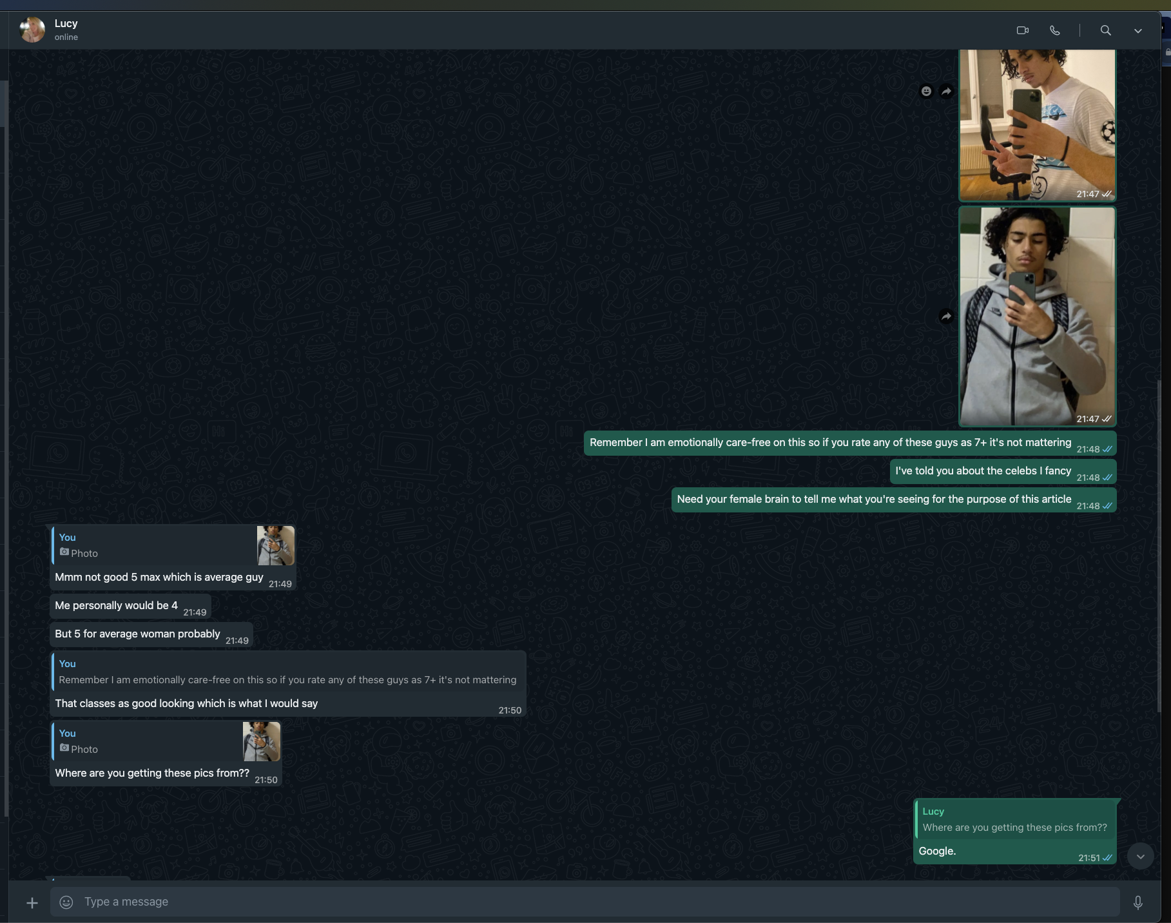Open the chat menu chevron in the header

point(1137,30)
